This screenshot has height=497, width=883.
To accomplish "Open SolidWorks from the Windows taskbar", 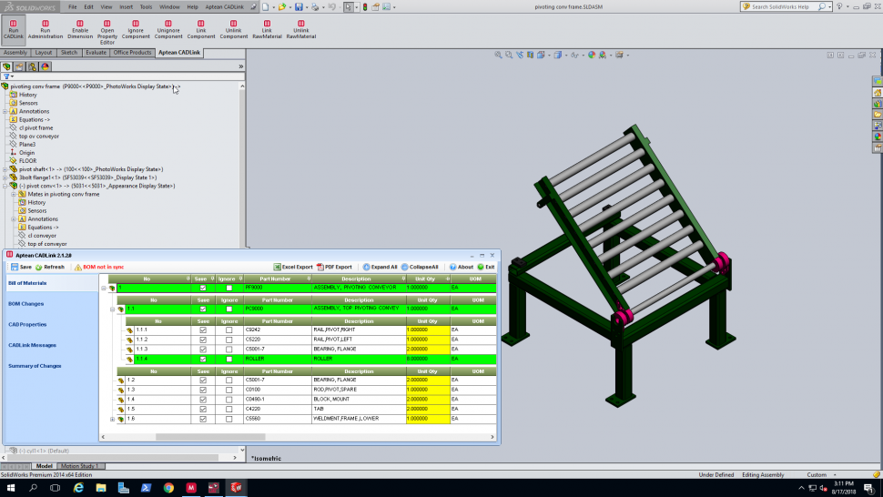I will [x=236, y=487].
